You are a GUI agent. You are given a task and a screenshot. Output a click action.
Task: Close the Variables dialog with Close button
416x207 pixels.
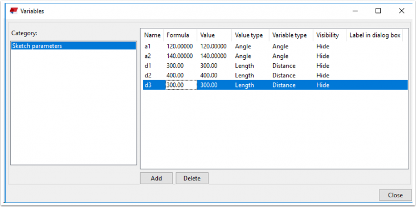click(395, 195)
